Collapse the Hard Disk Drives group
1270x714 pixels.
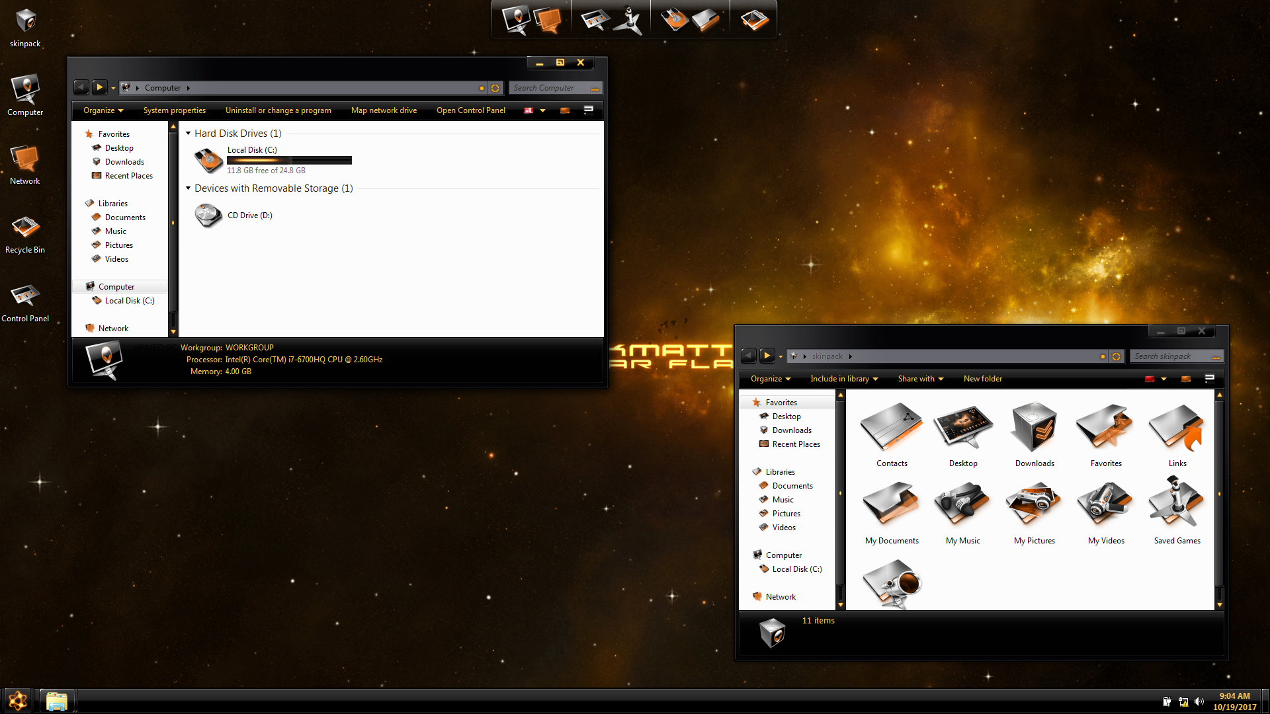click(189, 134)
